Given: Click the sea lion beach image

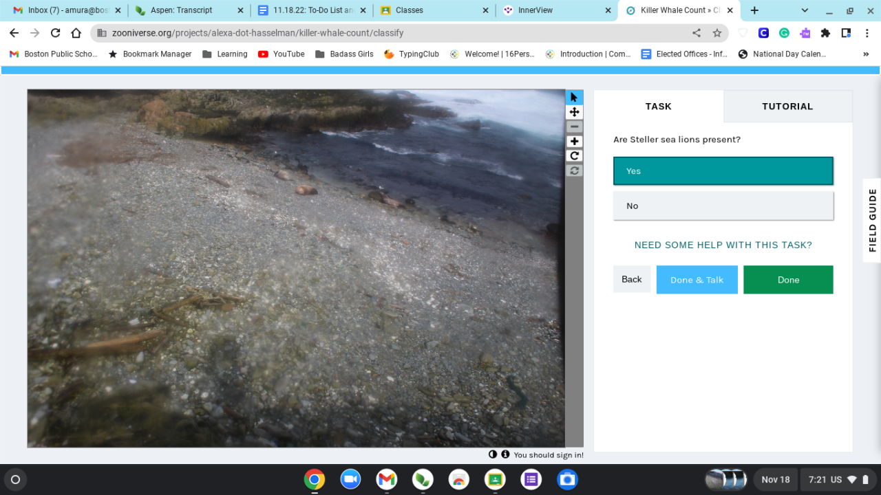Looking at the screenshot, I should (x=296, y=268).
